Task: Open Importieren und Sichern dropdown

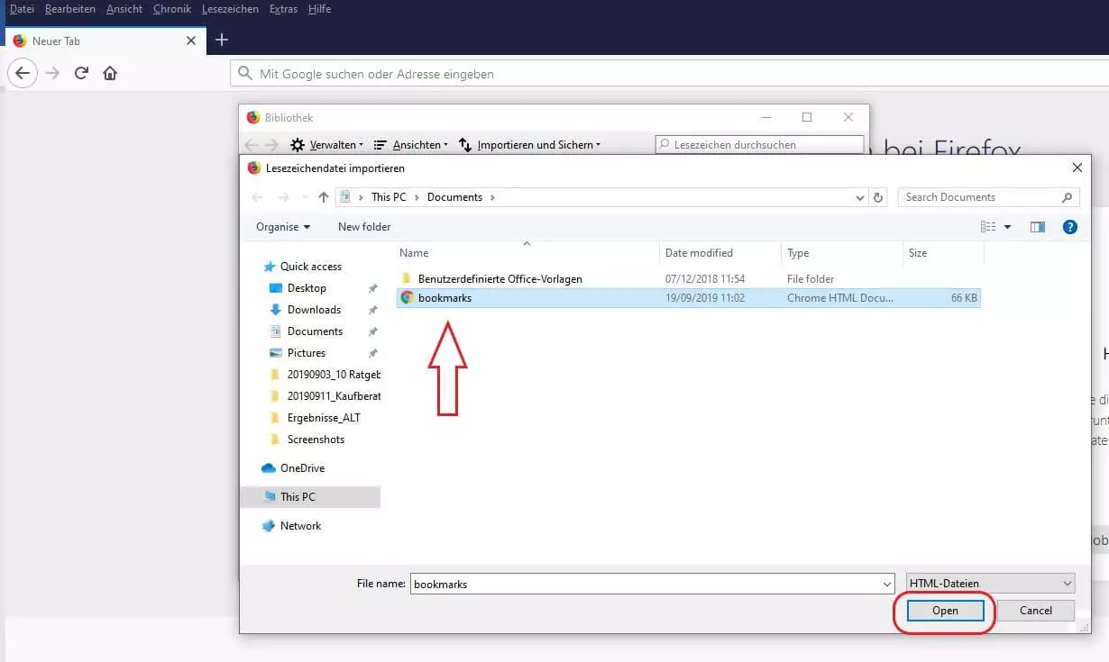Action: click(x=529, y=144)
